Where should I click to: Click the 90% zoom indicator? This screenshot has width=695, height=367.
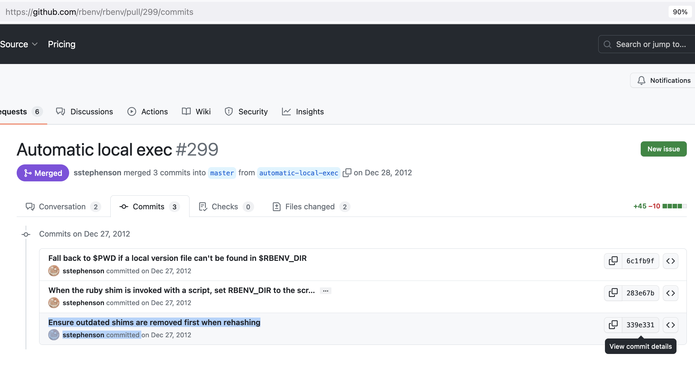[680, 12]
